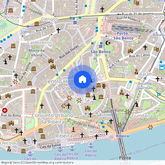The image size is (165, 165).
Task: Open the OpenStreetMap.org contributors attribution
Action: [x=37, y=162]
